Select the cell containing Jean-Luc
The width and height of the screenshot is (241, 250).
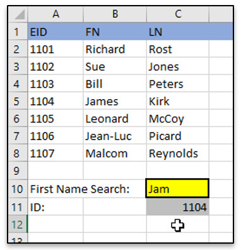pyautogui.click(x=115, y=136)
